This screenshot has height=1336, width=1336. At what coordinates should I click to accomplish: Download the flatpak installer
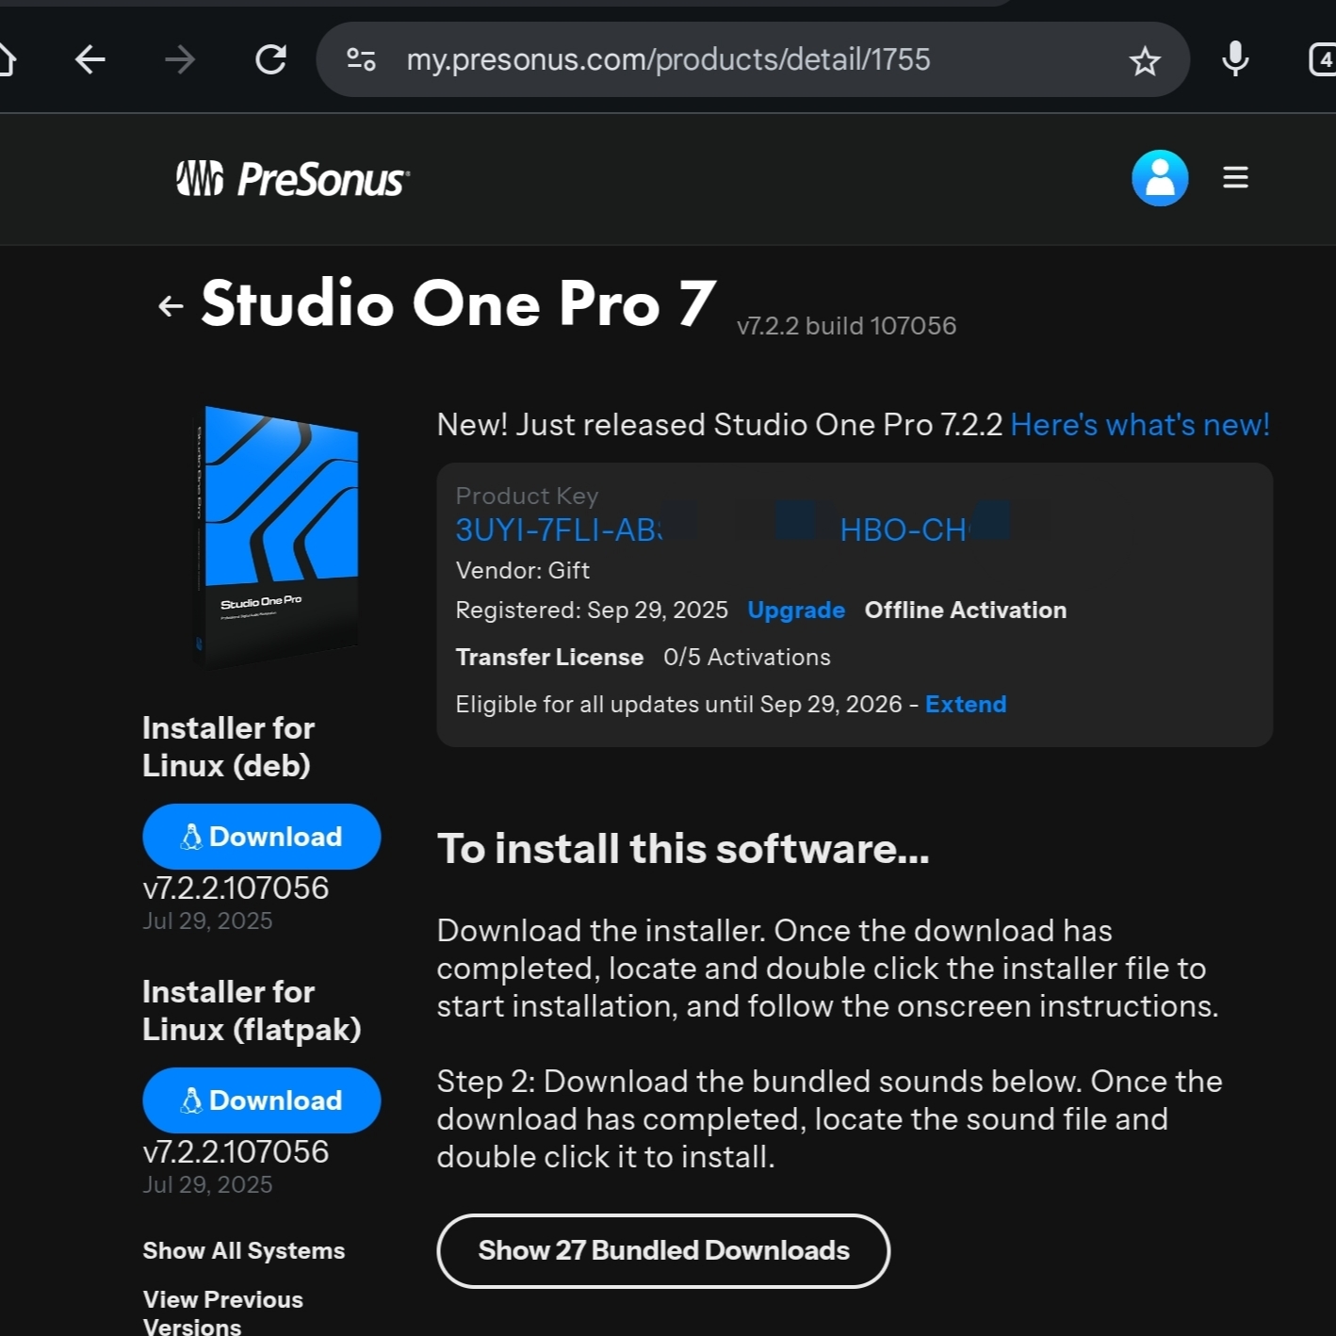click(262, 1100)
